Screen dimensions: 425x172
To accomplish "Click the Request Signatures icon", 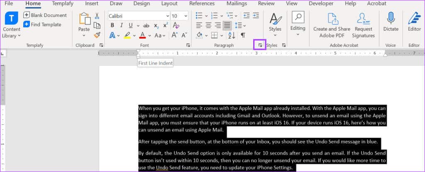I will pyautogui.click(x=364, y=25).
